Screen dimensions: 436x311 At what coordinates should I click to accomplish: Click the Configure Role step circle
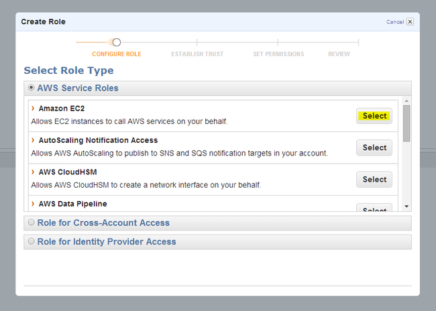click(116, 42)
